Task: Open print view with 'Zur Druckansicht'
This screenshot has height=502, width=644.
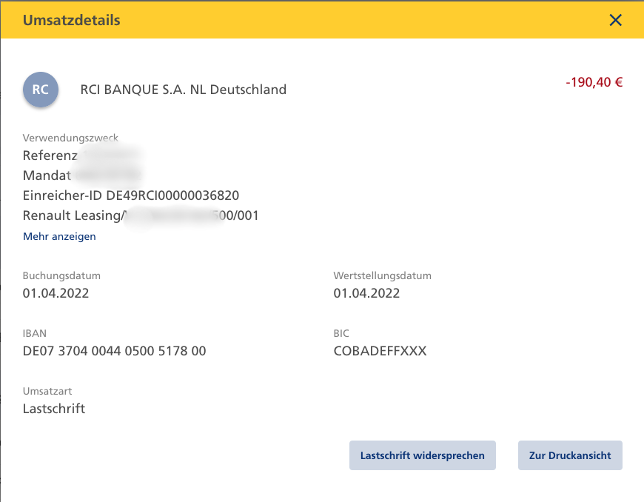Action: [x=570, y=455]
